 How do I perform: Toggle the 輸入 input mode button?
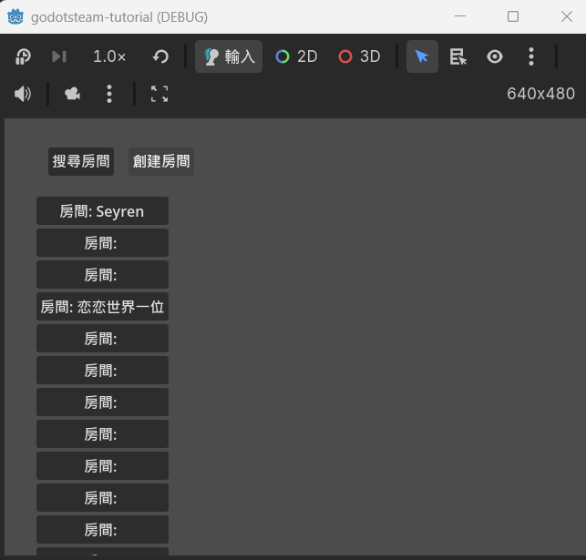click(x=229, y=56)
